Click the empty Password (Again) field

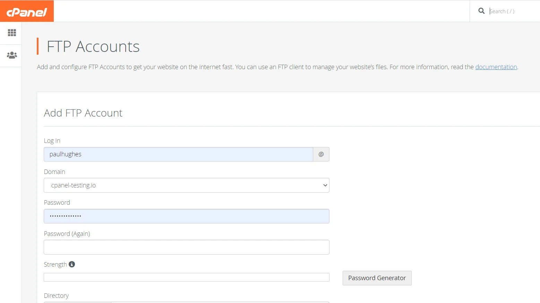[186, 247]
